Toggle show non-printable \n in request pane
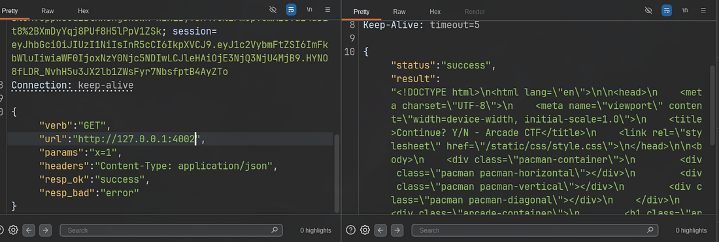Viewport: 719px width, 242px height. [310, 10]
